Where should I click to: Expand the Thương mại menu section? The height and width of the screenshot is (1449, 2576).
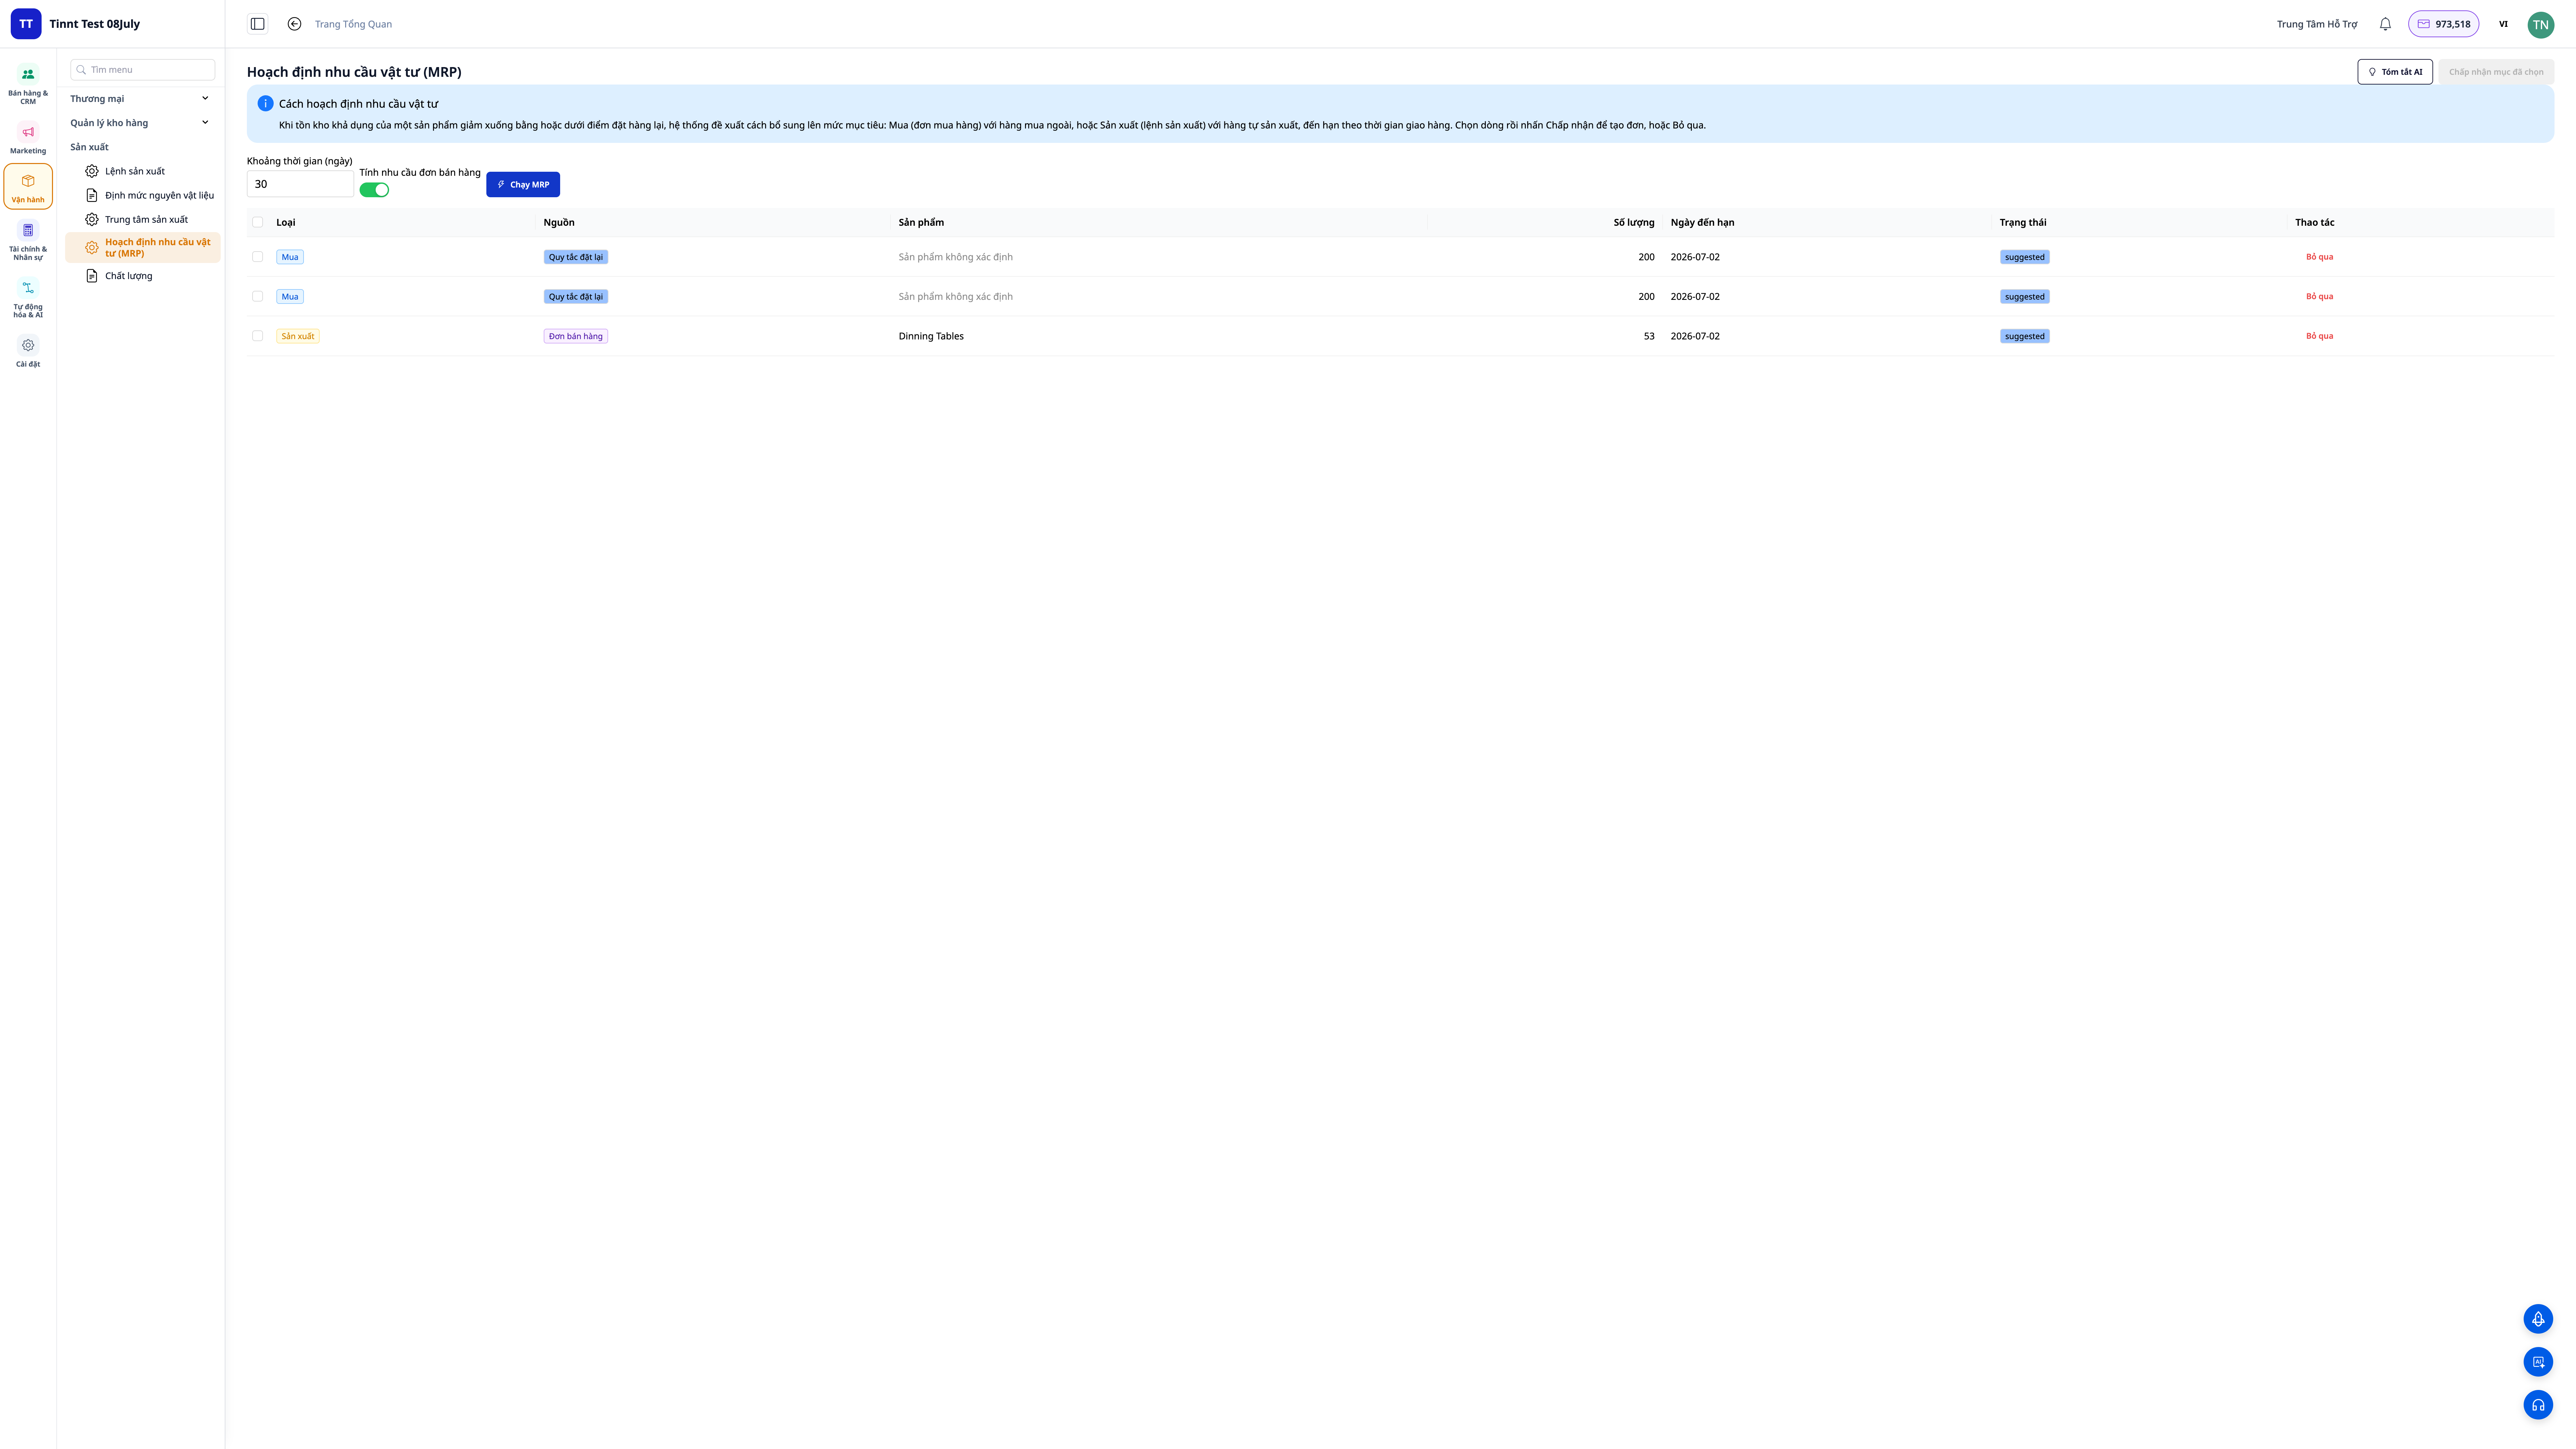(140, 99)
